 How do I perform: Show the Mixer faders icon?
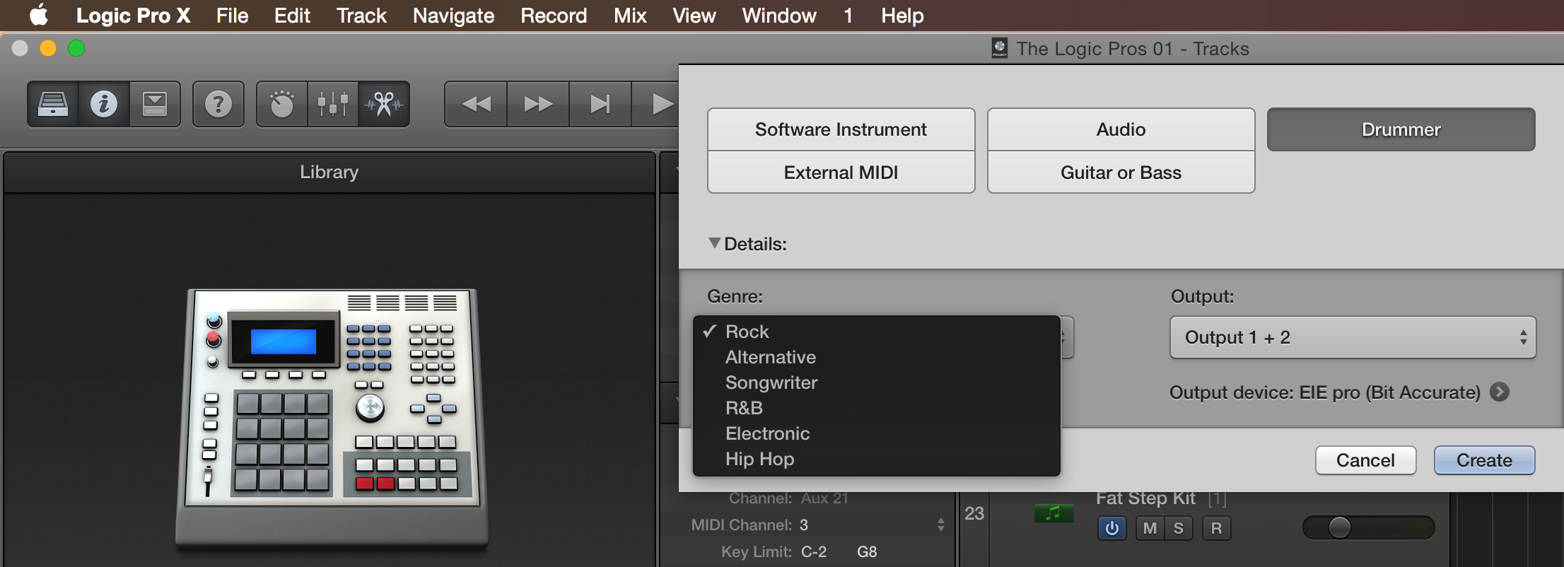tap(333, 105)
